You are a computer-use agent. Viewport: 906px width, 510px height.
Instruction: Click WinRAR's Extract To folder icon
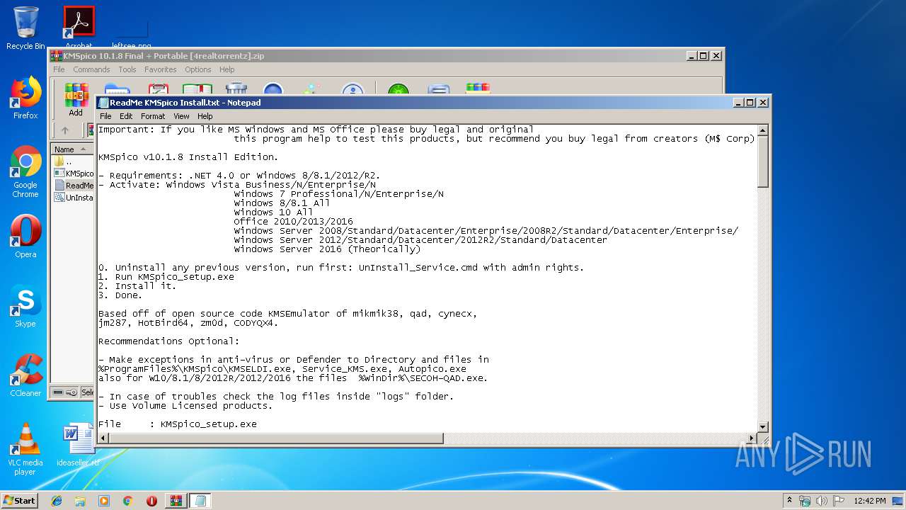(117, 89)
